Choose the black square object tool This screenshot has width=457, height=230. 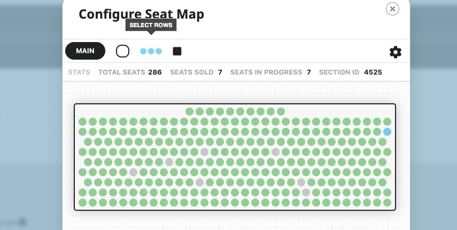pos(177,52)
